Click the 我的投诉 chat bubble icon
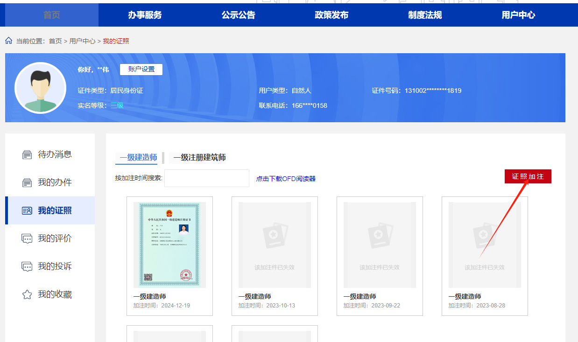The width and height of the screenshot is (578, 342). tap(27, 266)
